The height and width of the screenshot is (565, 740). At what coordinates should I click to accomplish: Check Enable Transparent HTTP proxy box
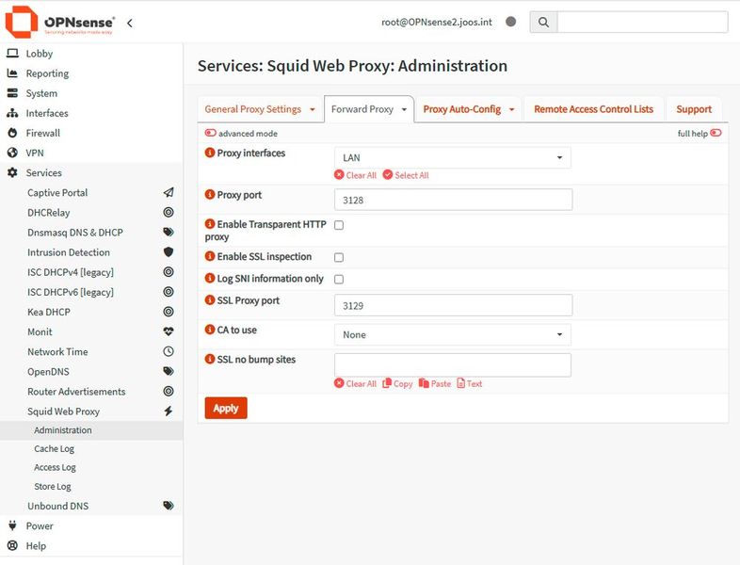[339, 225]
